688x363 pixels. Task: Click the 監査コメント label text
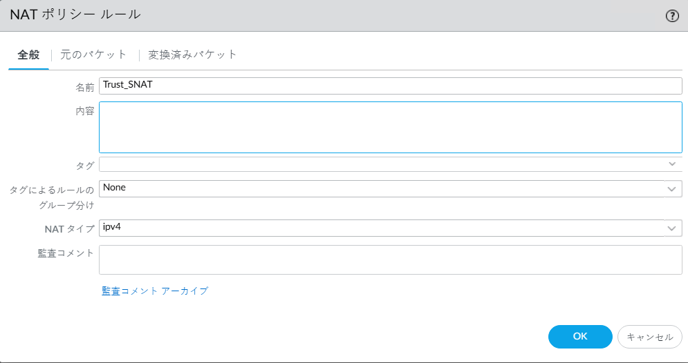point(65,253)
